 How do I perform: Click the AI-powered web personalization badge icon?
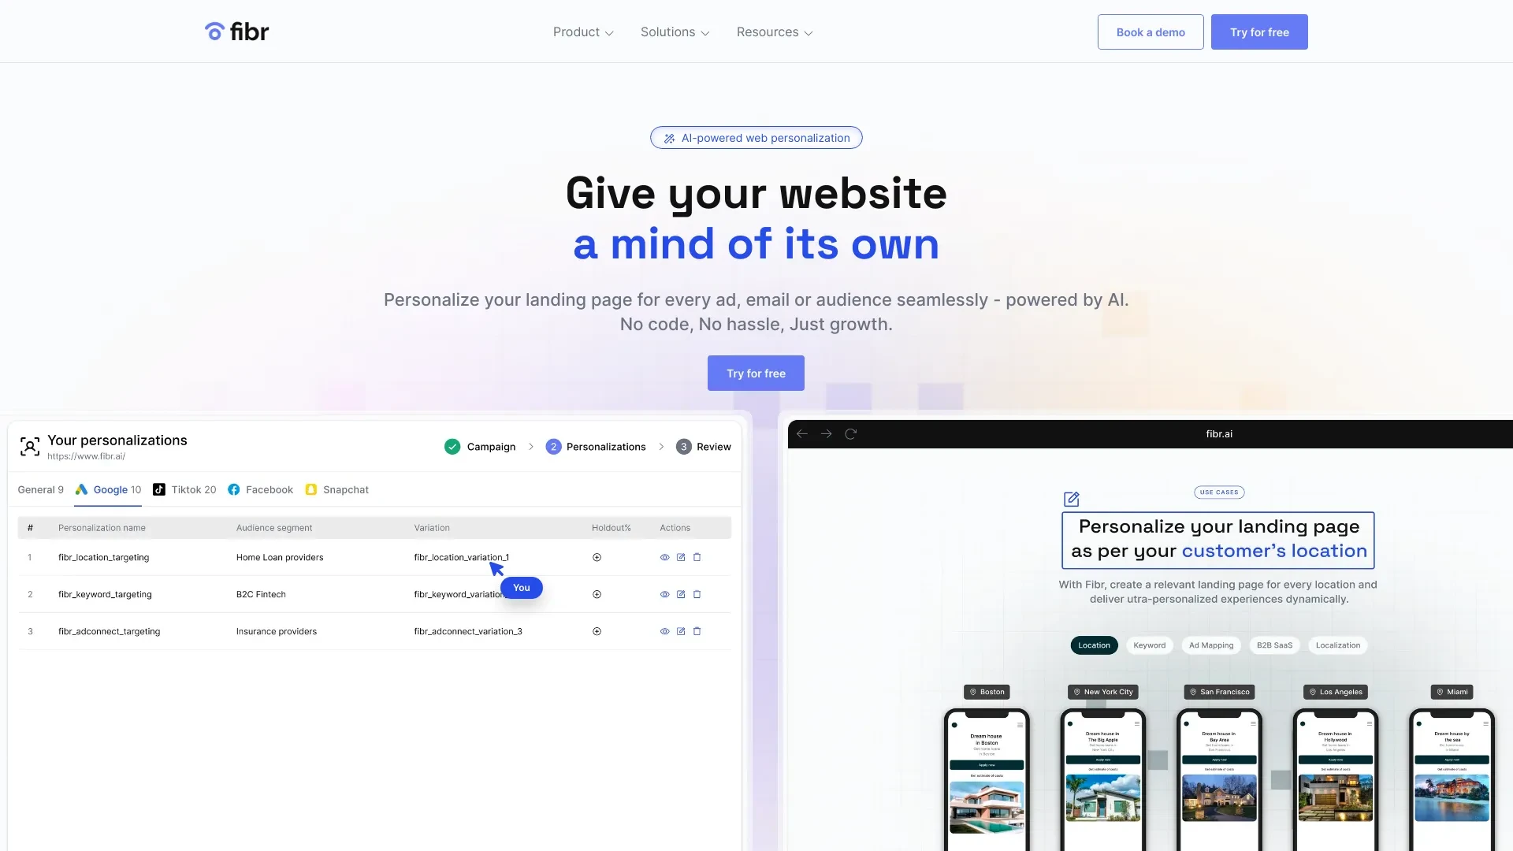coord(669,137)
